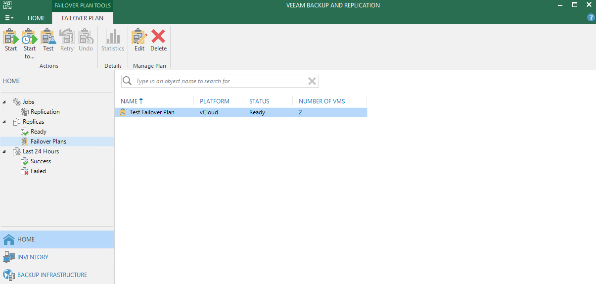Switch to the HOME ribbon tab
The image size is (596, 284).
pos(36,18)
